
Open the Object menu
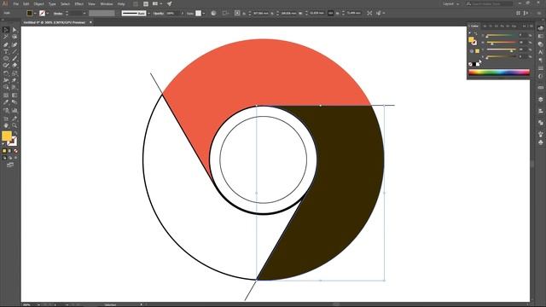[38, 3]
